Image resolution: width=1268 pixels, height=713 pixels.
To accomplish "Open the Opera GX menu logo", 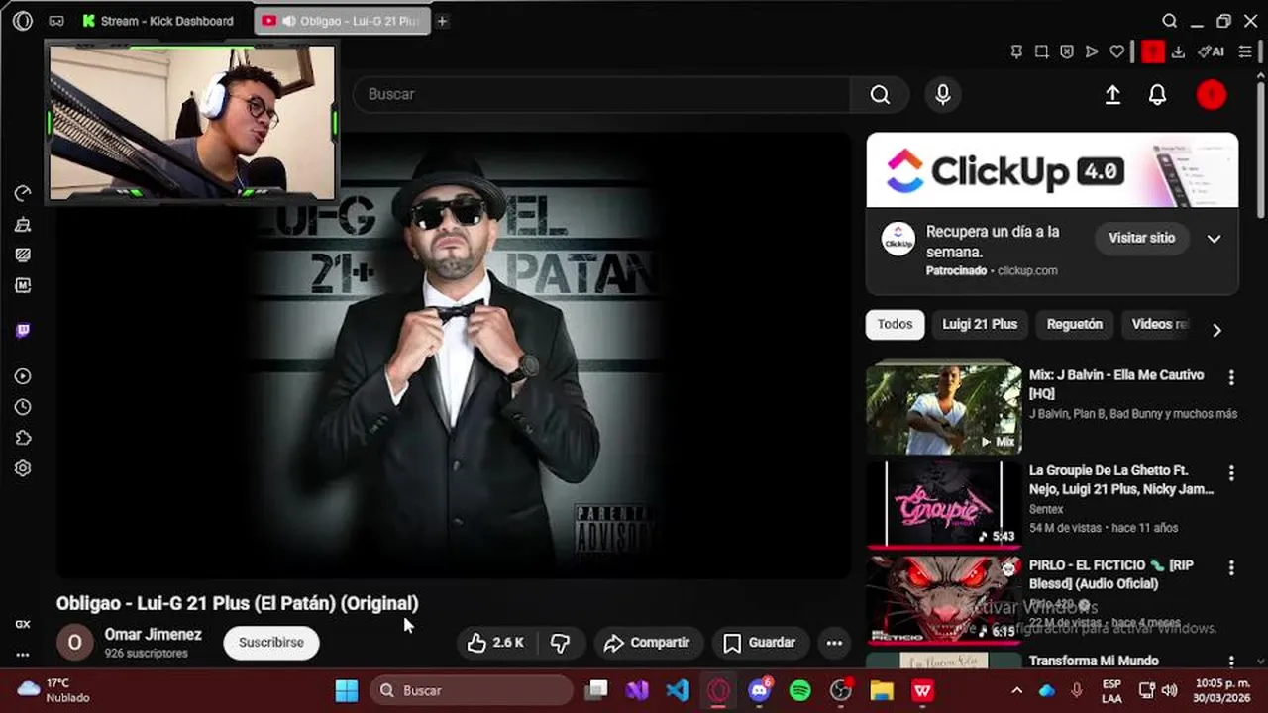I will coord(23,21).
